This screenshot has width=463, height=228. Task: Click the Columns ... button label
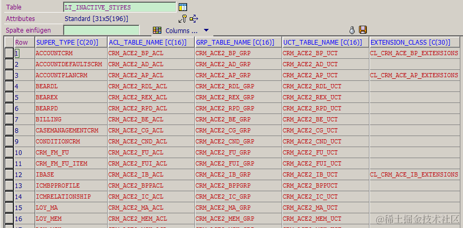click(181, 30)
